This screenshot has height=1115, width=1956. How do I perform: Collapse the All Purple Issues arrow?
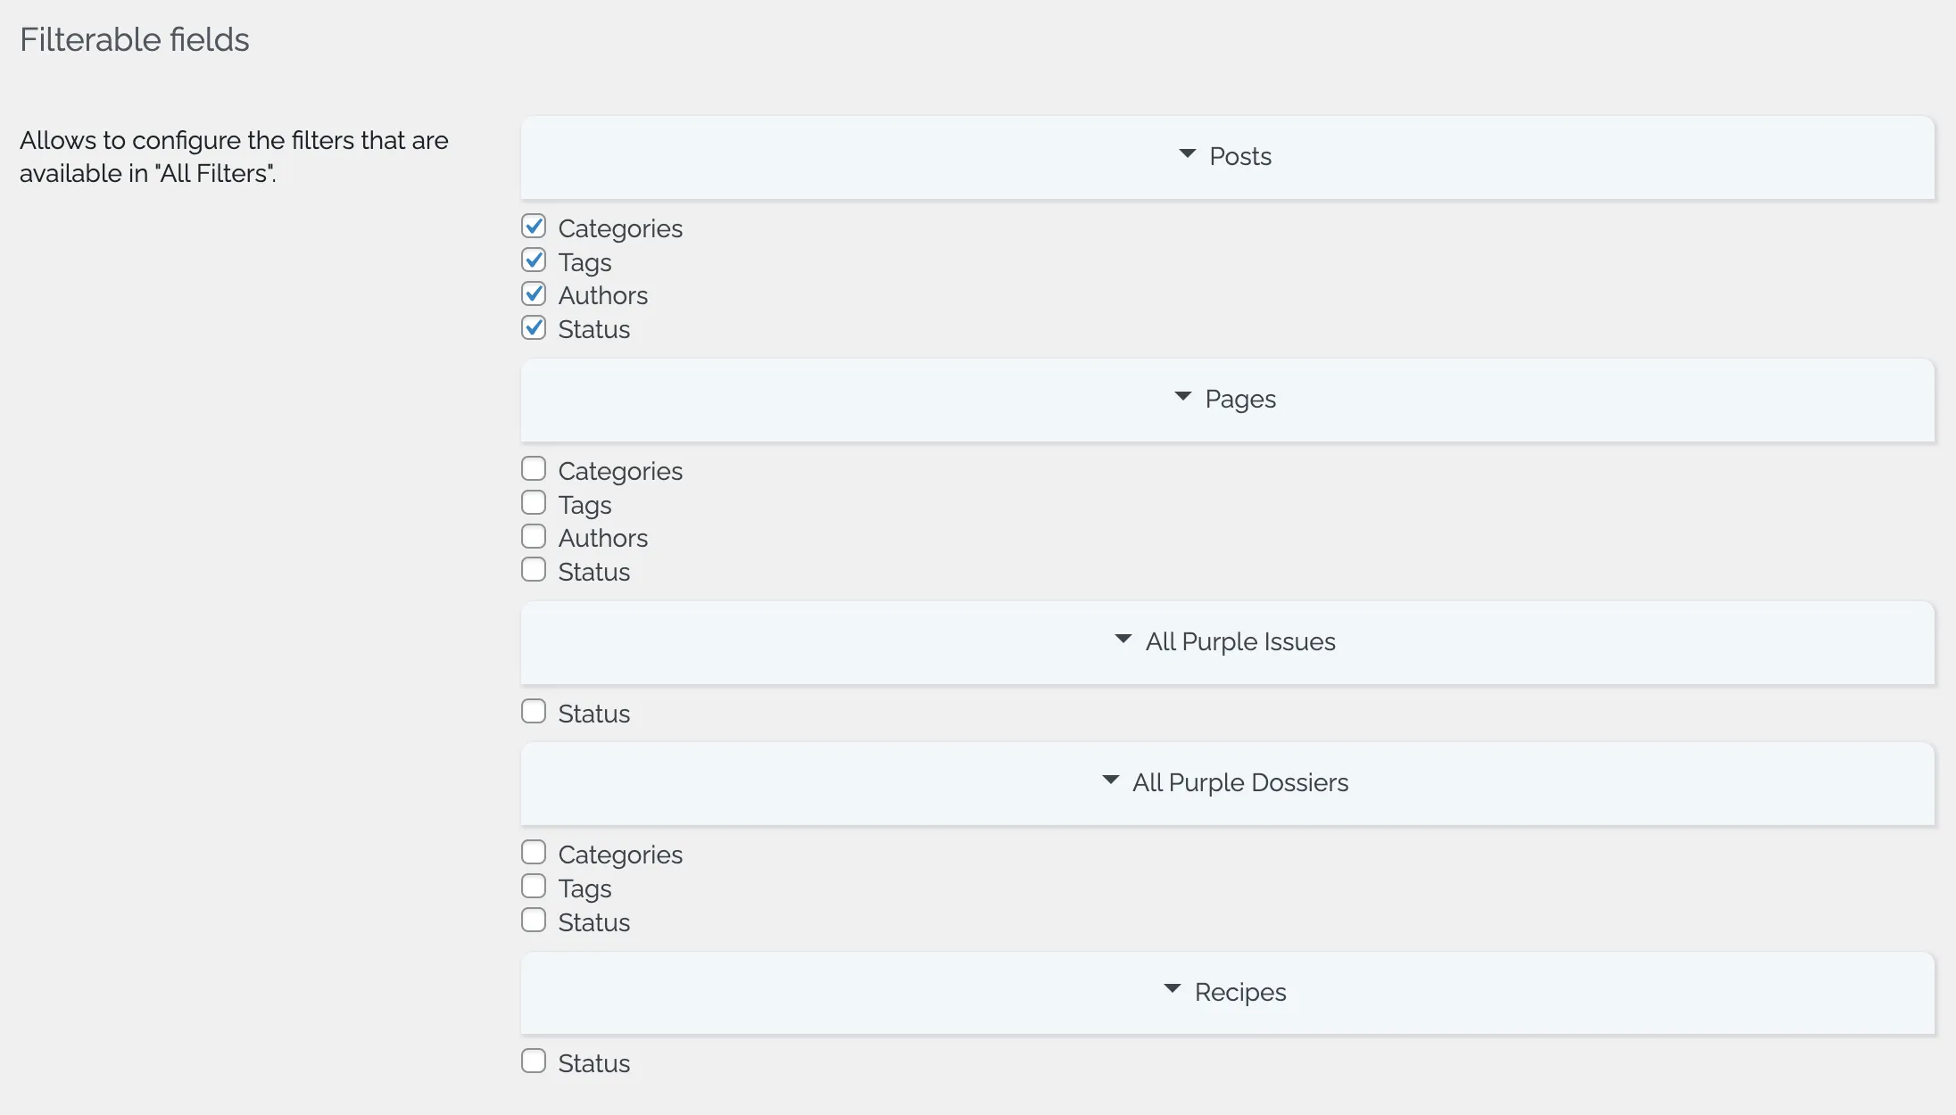pyautogui.click(x=1123, y=640)
